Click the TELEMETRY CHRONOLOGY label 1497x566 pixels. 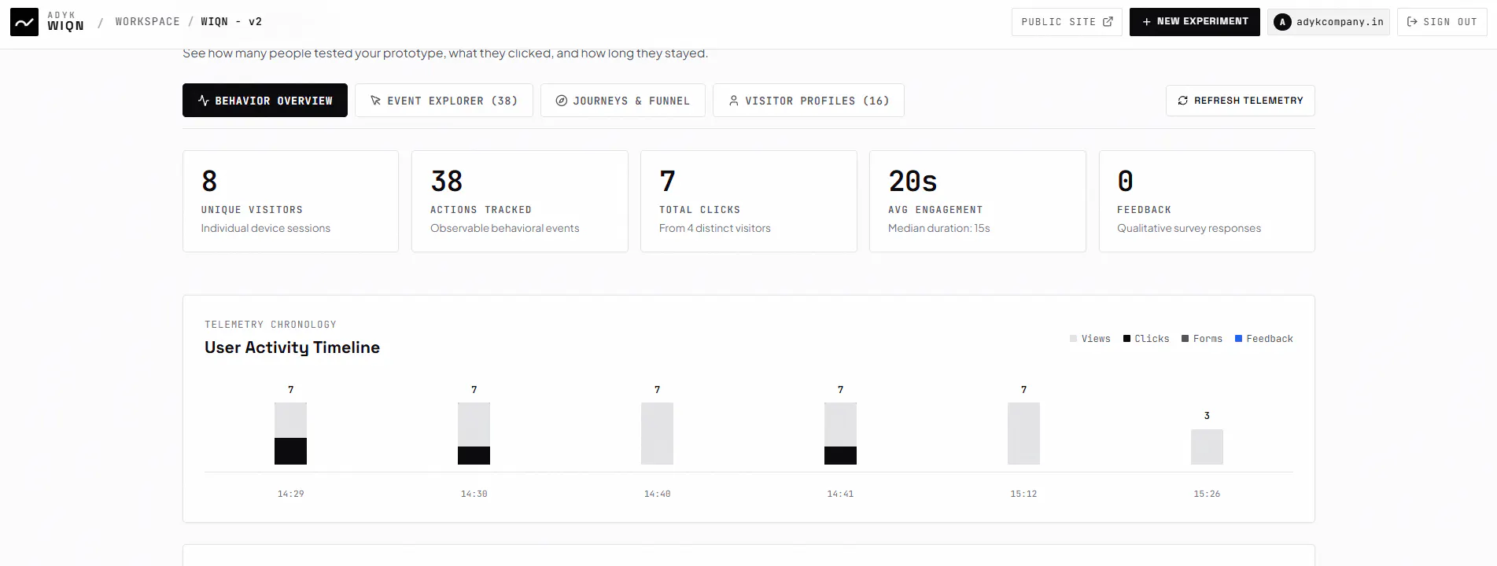[271, 325]
